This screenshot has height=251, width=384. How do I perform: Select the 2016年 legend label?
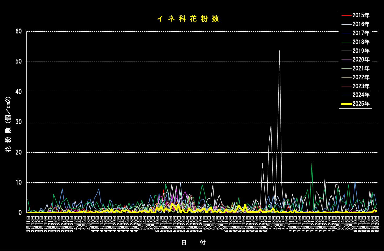[361, 24]
